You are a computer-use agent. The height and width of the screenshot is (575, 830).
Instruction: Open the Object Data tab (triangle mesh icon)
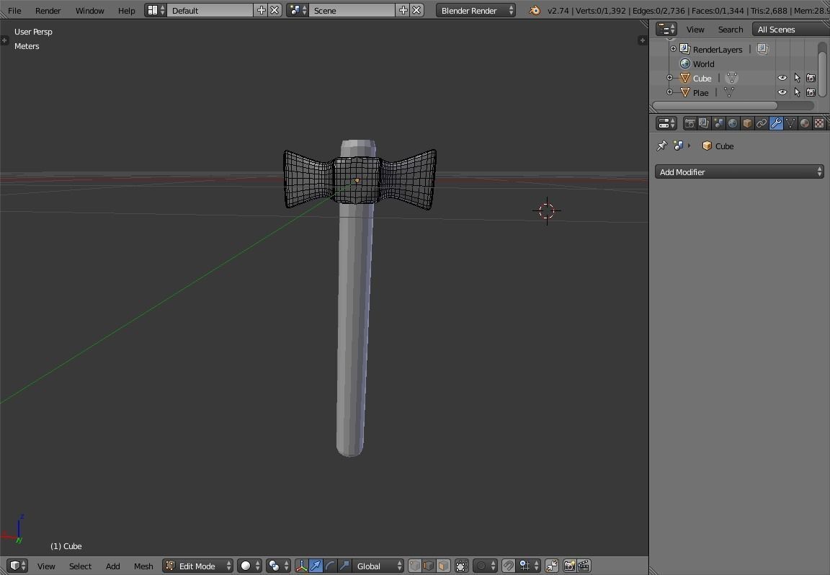pyautogui.click(x=790, y=123)
